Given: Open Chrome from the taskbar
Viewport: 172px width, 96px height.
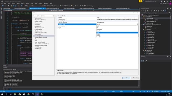Looking at the screenshot, I should click(28, 94).
